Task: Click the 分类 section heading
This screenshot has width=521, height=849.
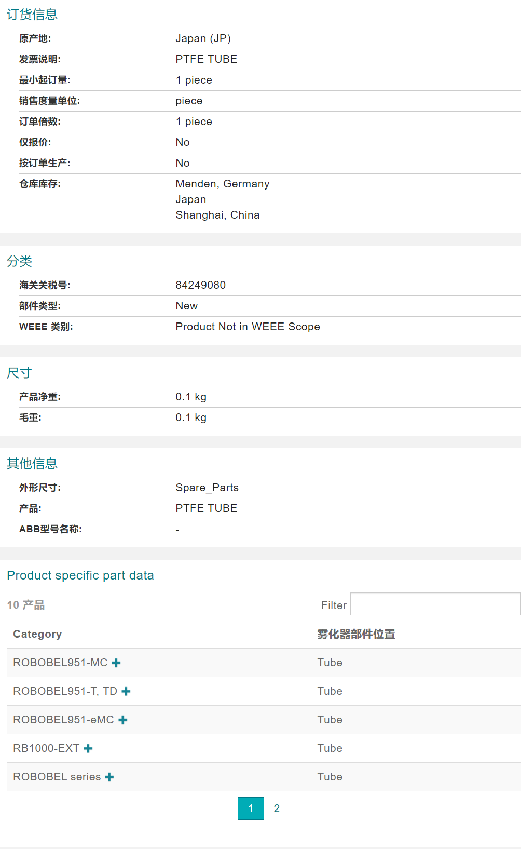Action: point(19,261)
